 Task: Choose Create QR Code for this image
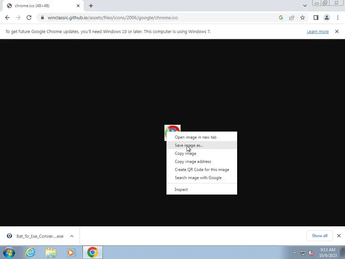coord(202,170)
